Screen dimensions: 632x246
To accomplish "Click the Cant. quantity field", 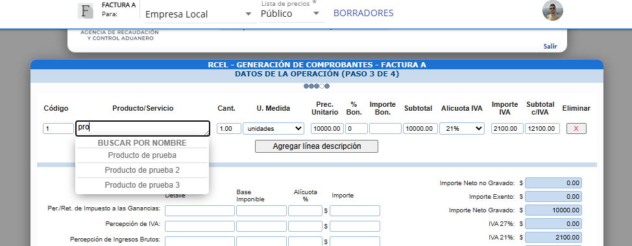I will coord(229,129).
